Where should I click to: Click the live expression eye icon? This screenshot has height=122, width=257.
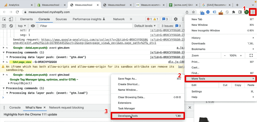(x=33, y=26)
